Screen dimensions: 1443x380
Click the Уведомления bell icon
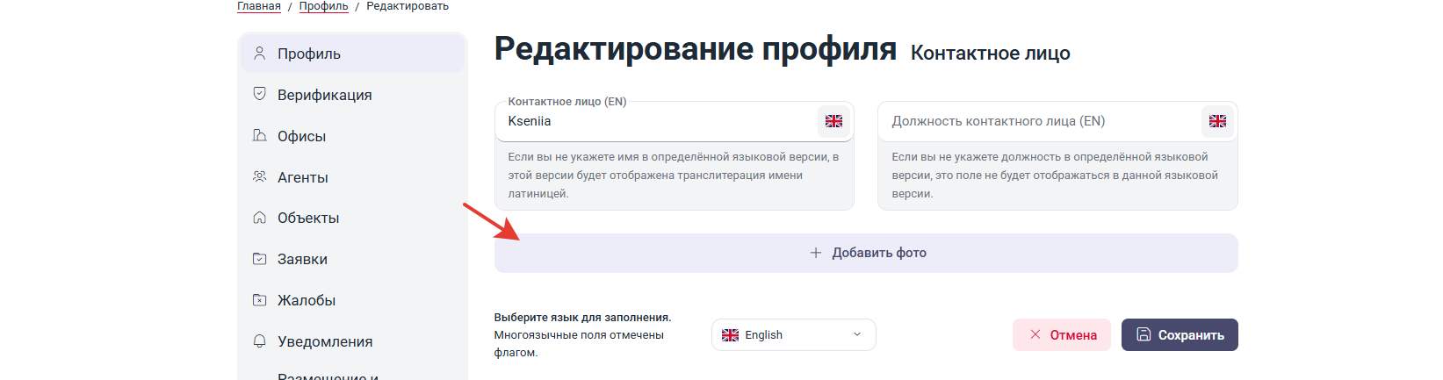click(x=259, y=341)
